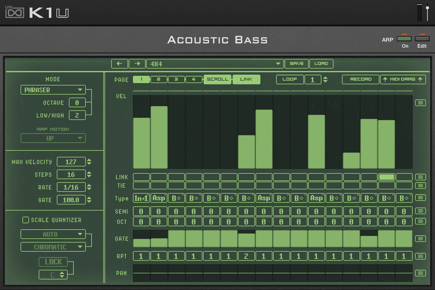
Task: Turn on the ARP On switch
Action: pos(404,39)
